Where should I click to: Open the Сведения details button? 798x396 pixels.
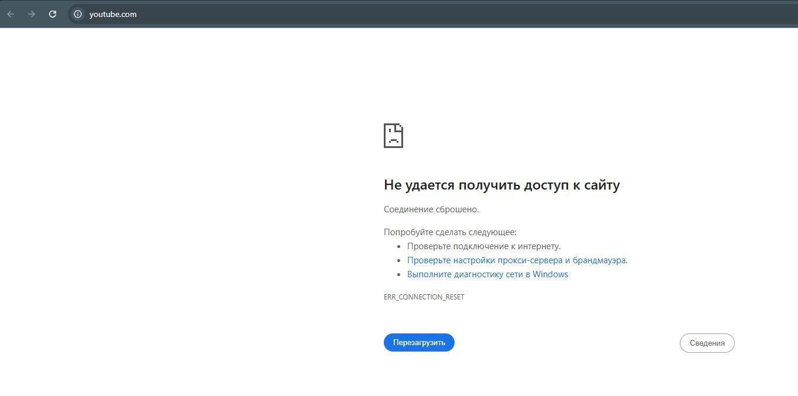(x=707, y=343)
